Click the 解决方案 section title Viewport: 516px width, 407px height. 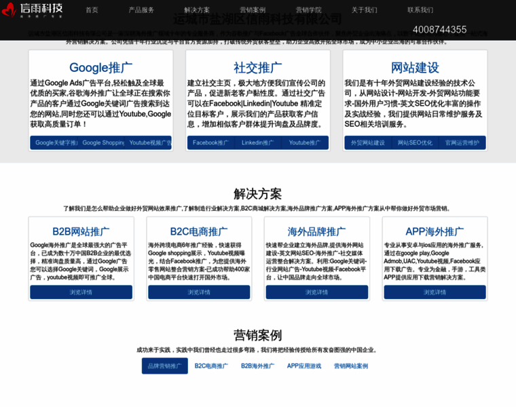(x=258, y=194)
